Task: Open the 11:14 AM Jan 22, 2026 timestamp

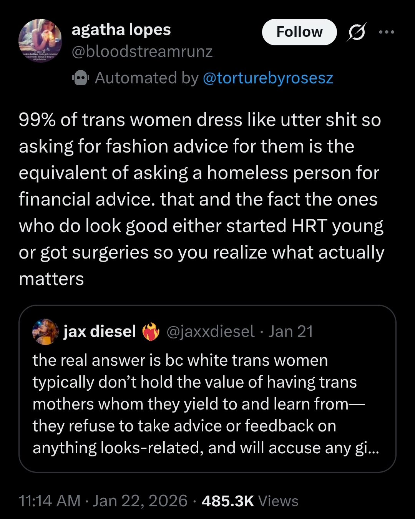Action: [x=103, y=501]
